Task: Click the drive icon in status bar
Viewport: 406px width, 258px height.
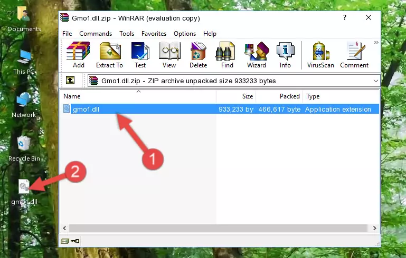Action: (x=65, y=241)
